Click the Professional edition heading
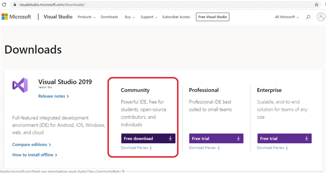 pos(204,90)
